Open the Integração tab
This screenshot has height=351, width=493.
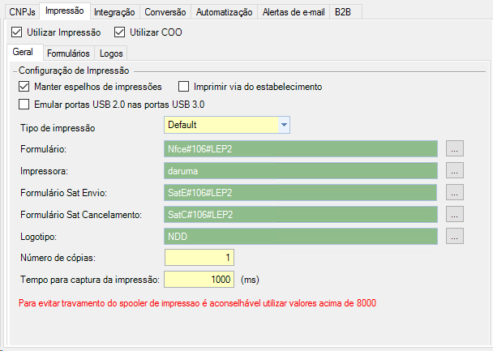pos(114,11)
